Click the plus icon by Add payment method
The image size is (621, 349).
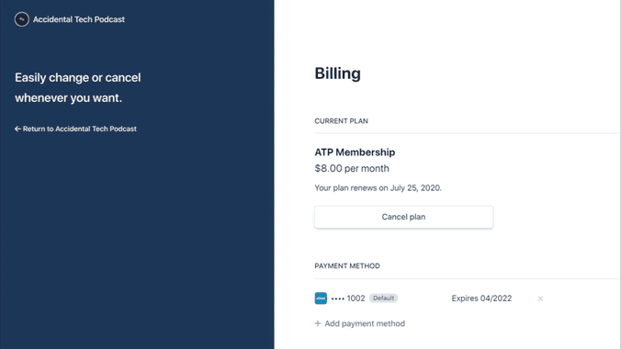click(318, 323)
